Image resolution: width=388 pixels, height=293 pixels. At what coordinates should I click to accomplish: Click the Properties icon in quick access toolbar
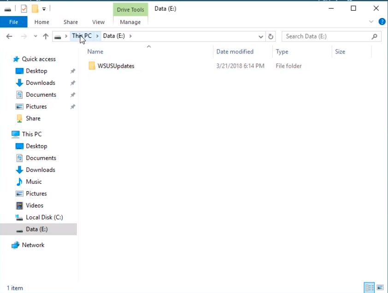point(24,8)
